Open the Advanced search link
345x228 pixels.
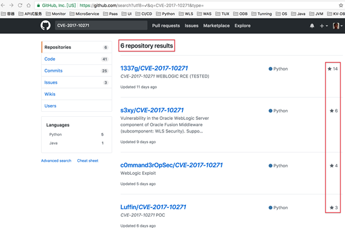(x=56, y=161)
